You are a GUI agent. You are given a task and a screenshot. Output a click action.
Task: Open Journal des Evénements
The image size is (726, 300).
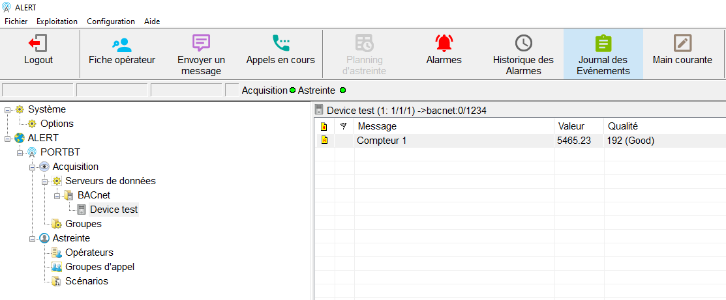pos(603,44)
